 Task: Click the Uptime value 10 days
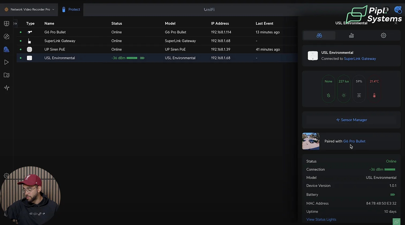390,212
